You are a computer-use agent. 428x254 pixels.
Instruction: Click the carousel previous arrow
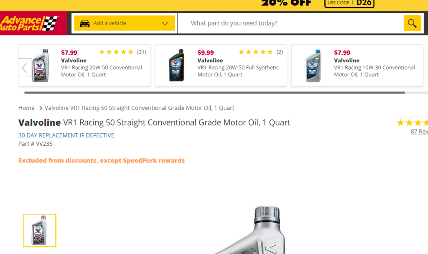25,68
